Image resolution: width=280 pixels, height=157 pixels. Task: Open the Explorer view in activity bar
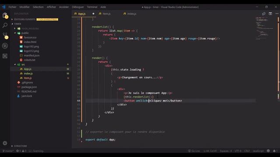[x=5, y=16]
